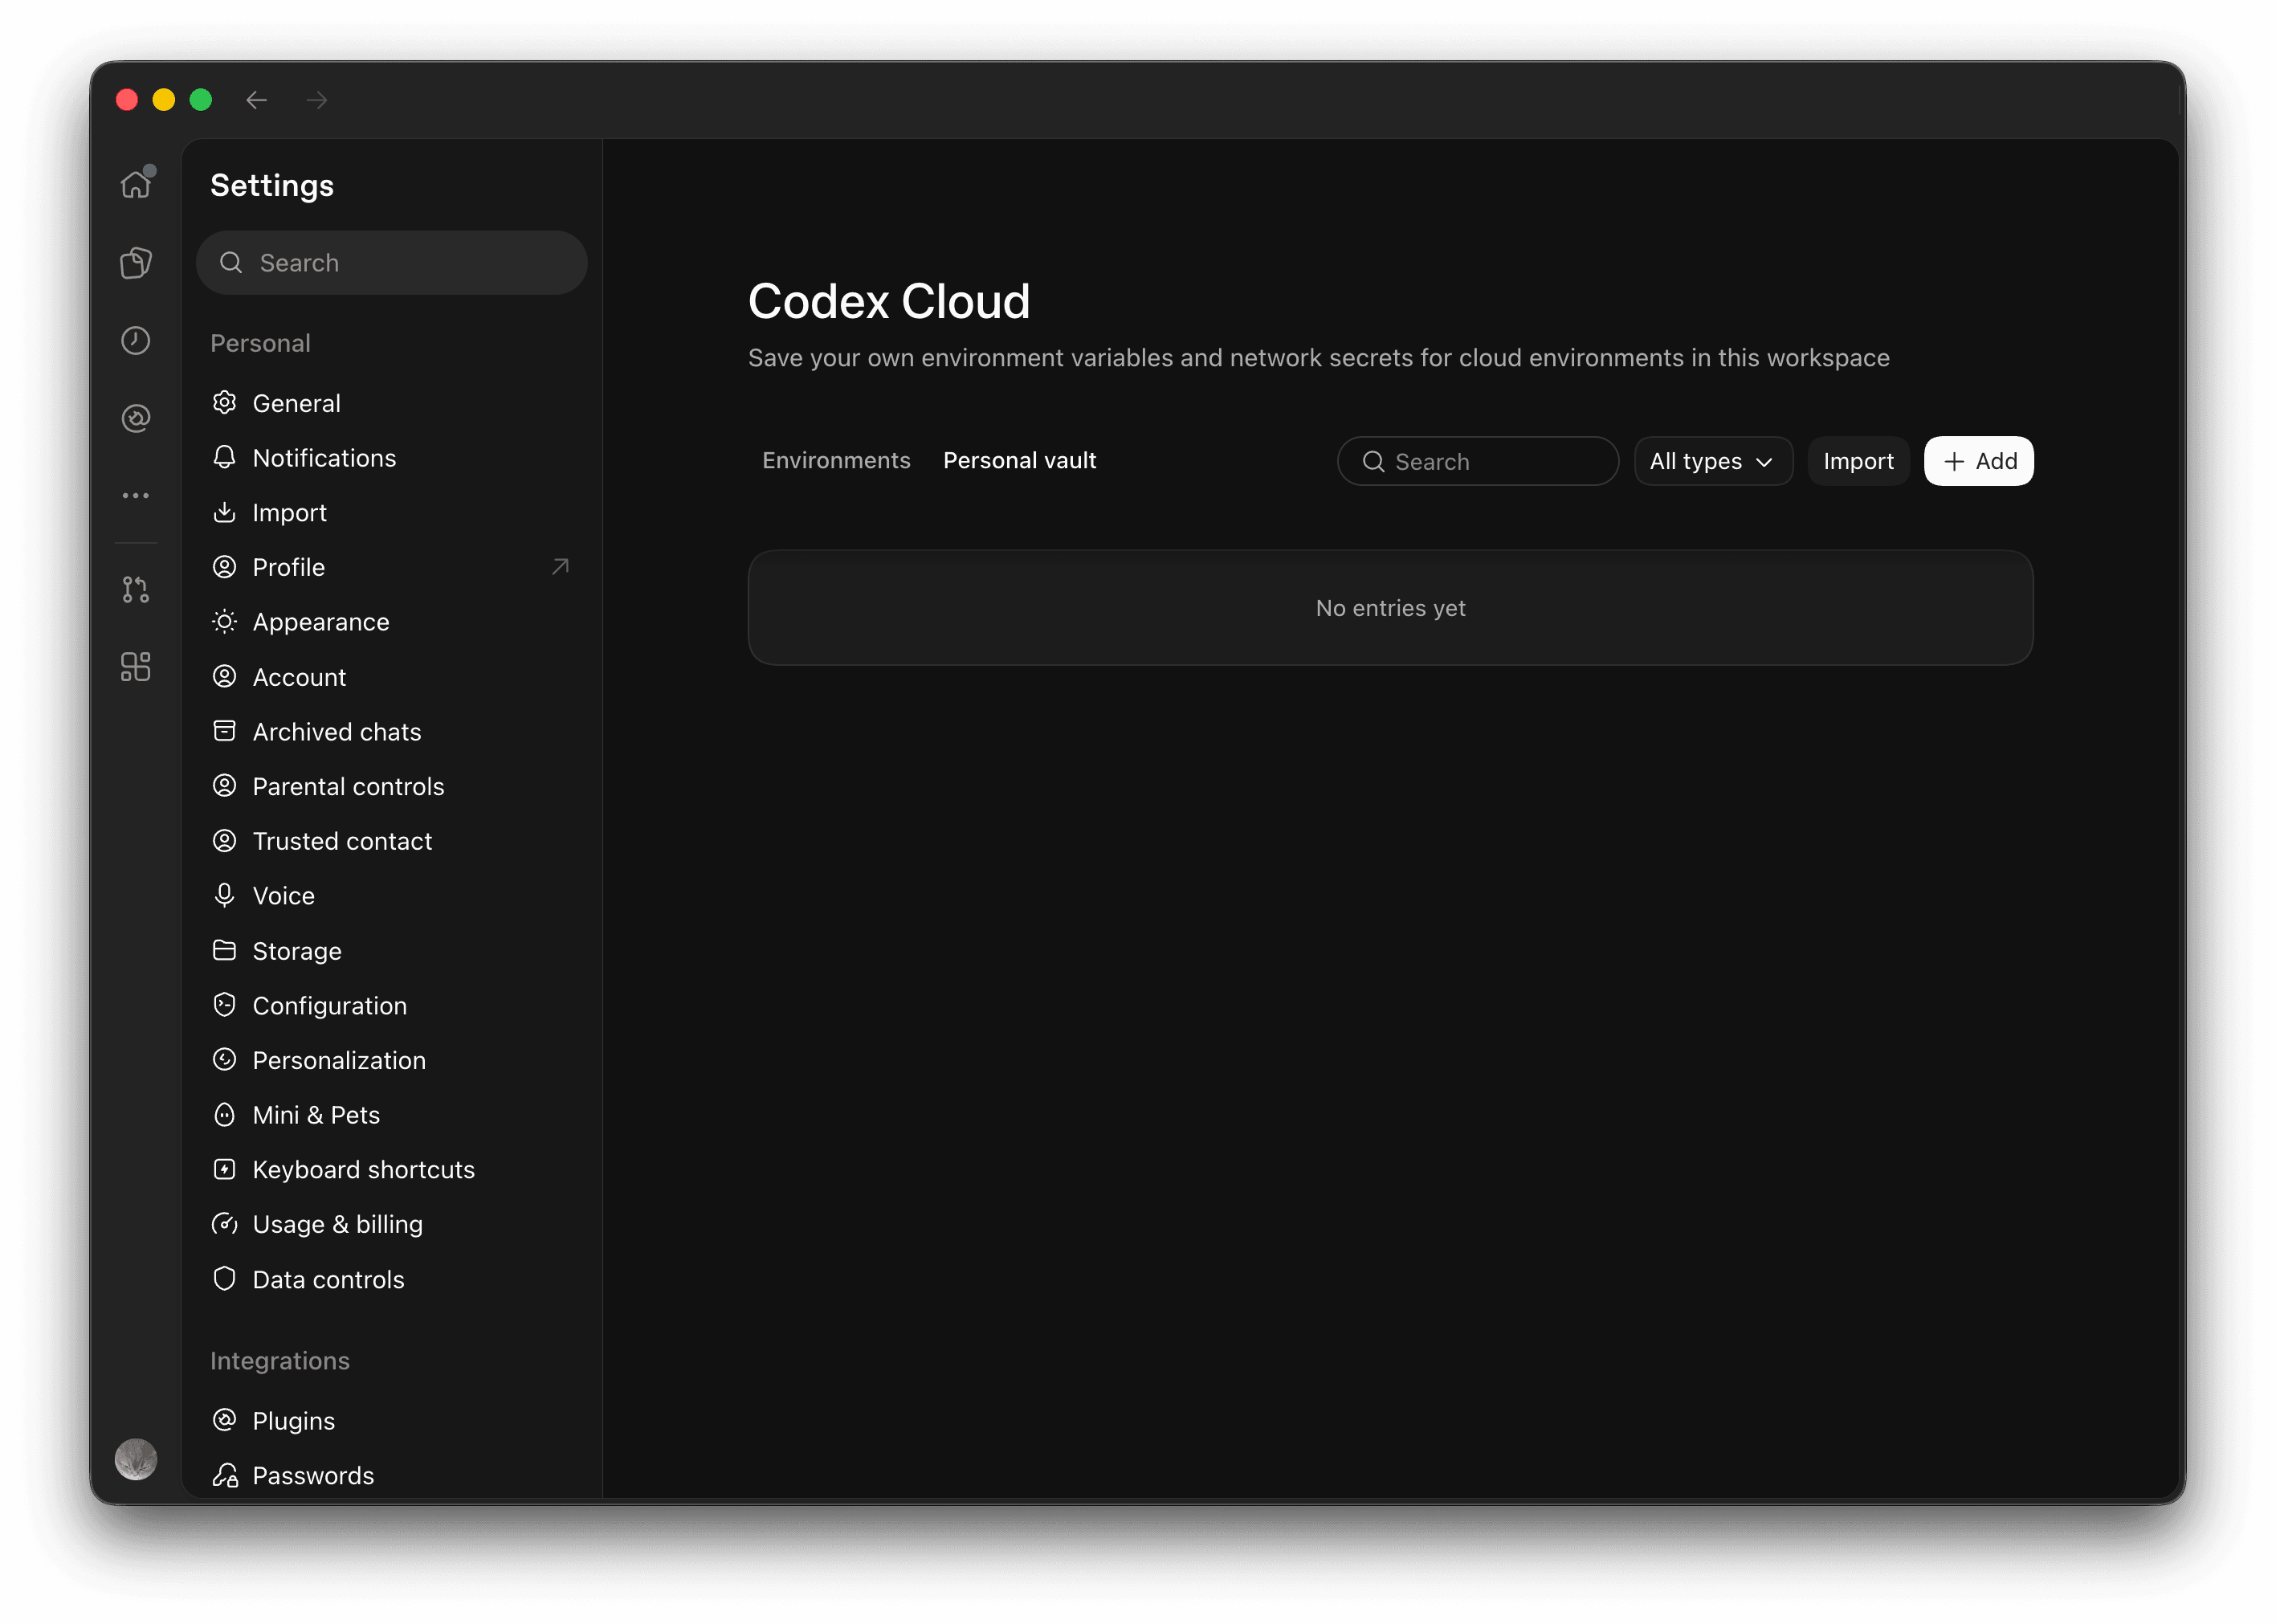Open the Profile settings entry
Screen dimensions: 2276x1624
(x=391, y=567)
